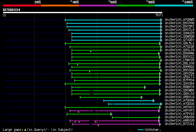Click the 20% identity label
The width and height of the screenshot is (196, 132).
coord(38,2)
